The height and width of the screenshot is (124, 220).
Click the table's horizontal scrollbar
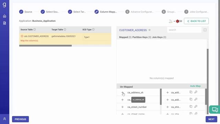[45, 45]
